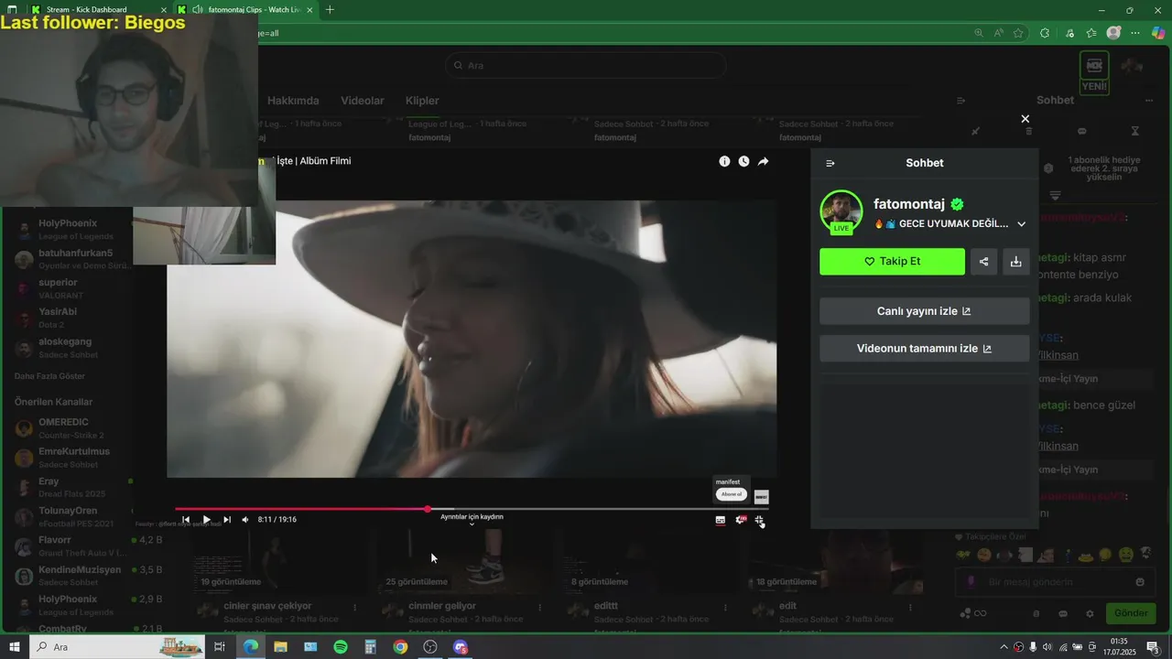Click the fatomontaj channel name
Screen dimensions: 1172x659
click(x=909, y=204)
